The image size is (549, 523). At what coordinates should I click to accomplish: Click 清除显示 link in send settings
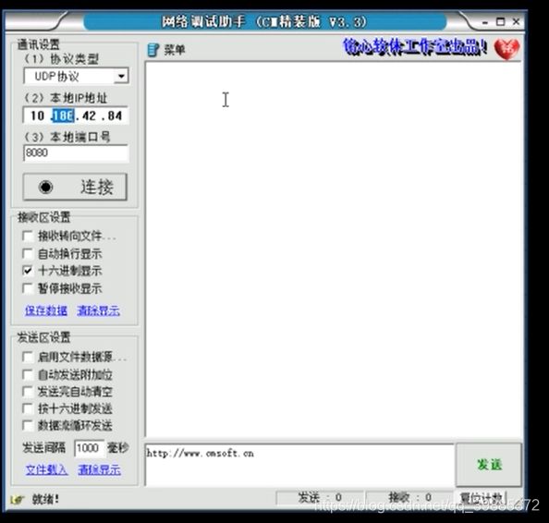(x=100, y=469)
